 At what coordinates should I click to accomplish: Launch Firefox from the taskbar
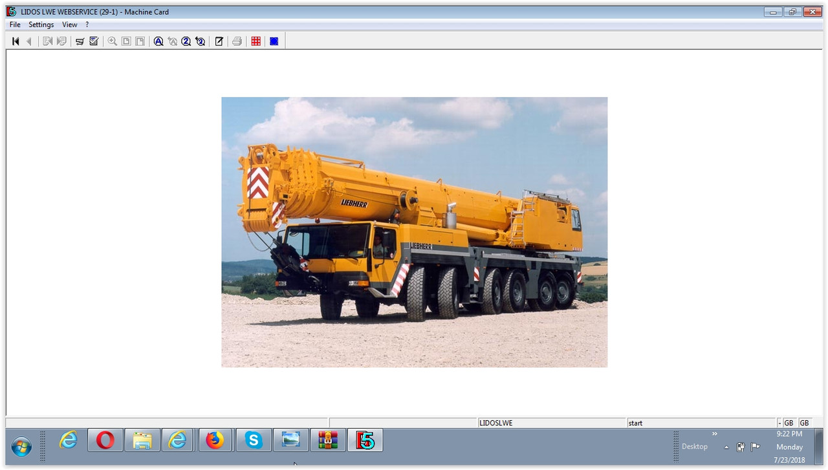coord(215,440)
